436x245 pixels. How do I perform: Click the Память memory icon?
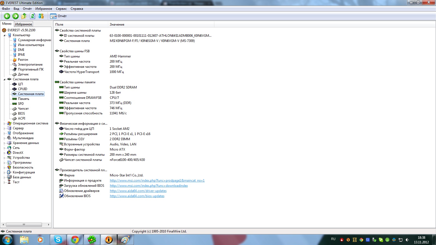[x=15, y=99]
